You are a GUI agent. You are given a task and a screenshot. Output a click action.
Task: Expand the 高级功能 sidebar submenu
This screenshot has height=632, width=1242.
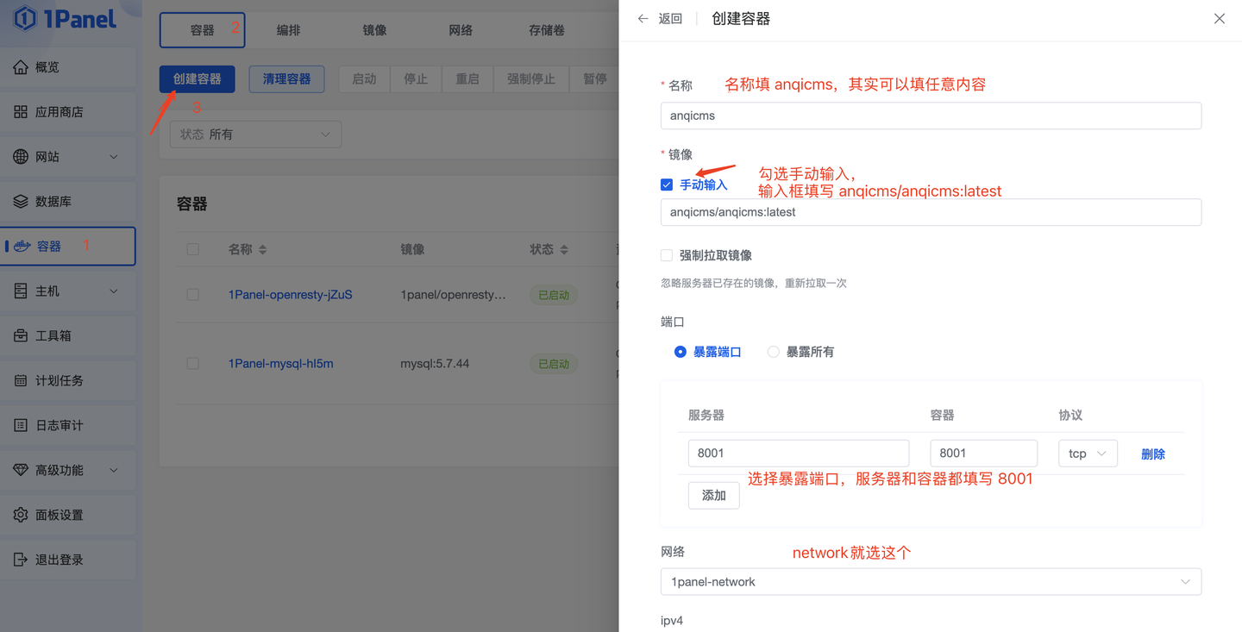click(x=114, y=471)
